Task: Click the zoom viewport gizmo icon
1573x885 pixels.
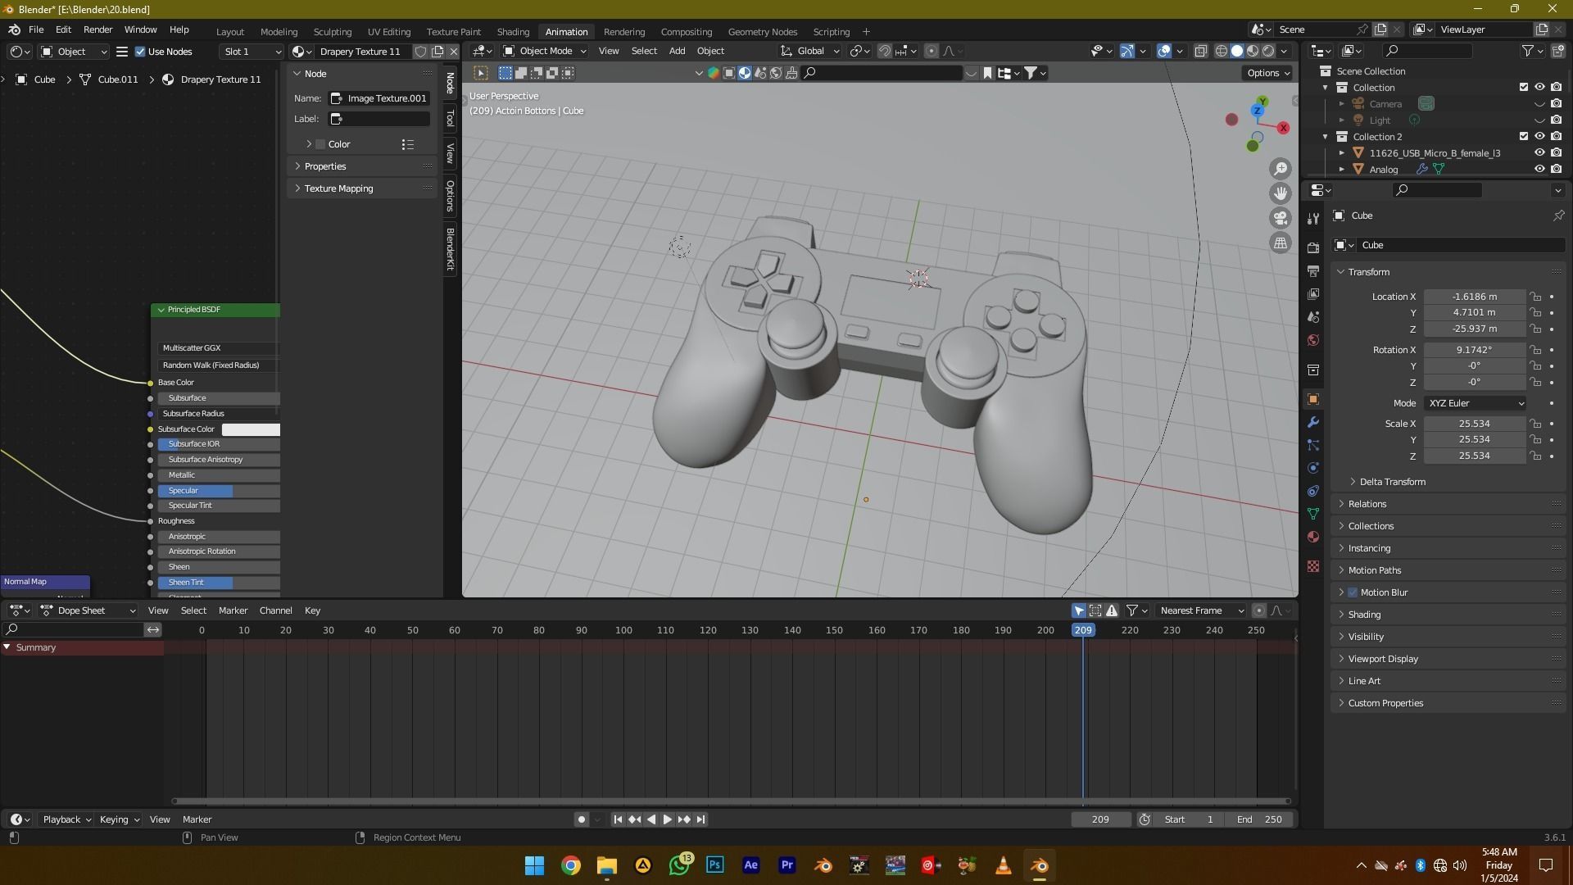Action: (1280, 169)
